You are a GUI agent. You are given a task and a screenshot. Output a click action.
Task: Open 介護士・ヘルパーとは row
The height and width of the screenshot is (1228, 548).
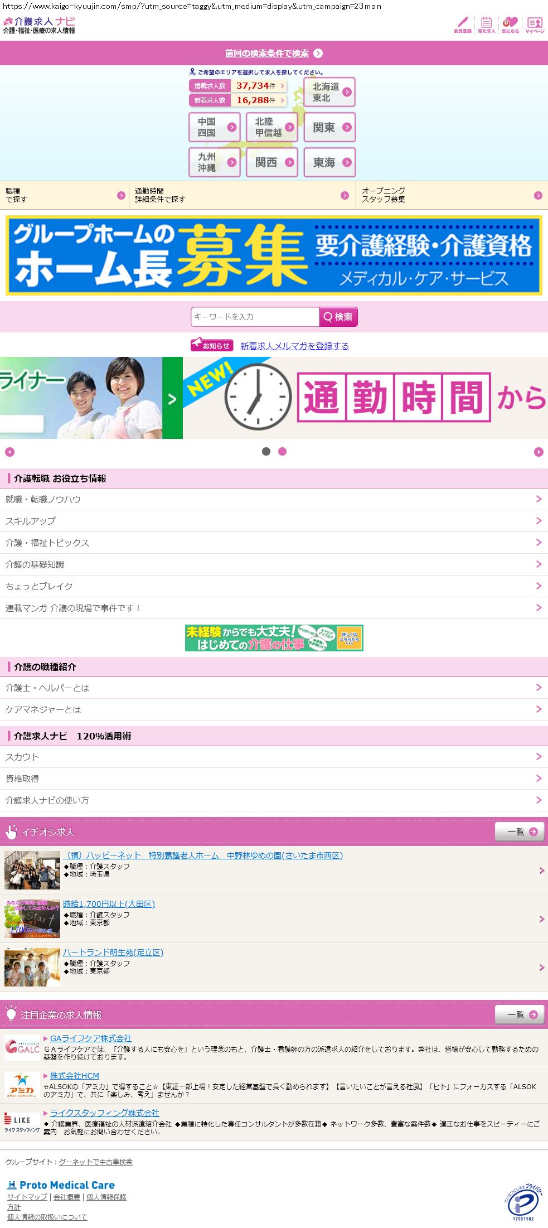point(274,688)
